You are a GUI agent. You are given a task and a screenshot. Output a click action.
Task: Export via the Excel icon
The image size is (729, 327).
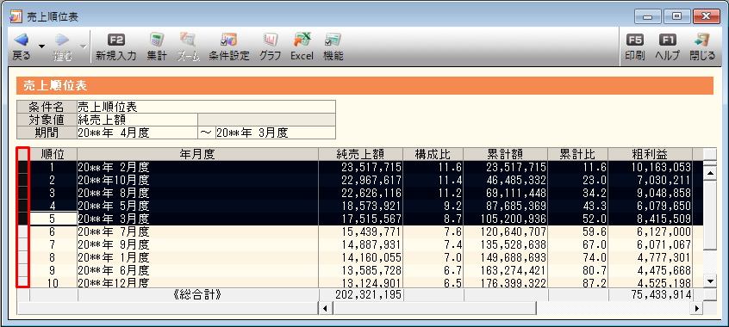pos(302,40)
